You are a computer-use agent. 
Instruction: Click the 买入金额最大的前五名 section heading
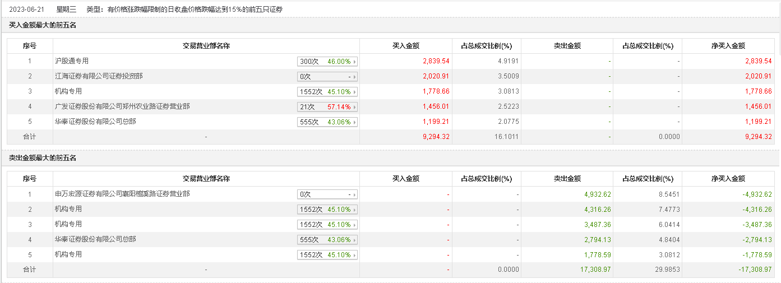[43, 25]
